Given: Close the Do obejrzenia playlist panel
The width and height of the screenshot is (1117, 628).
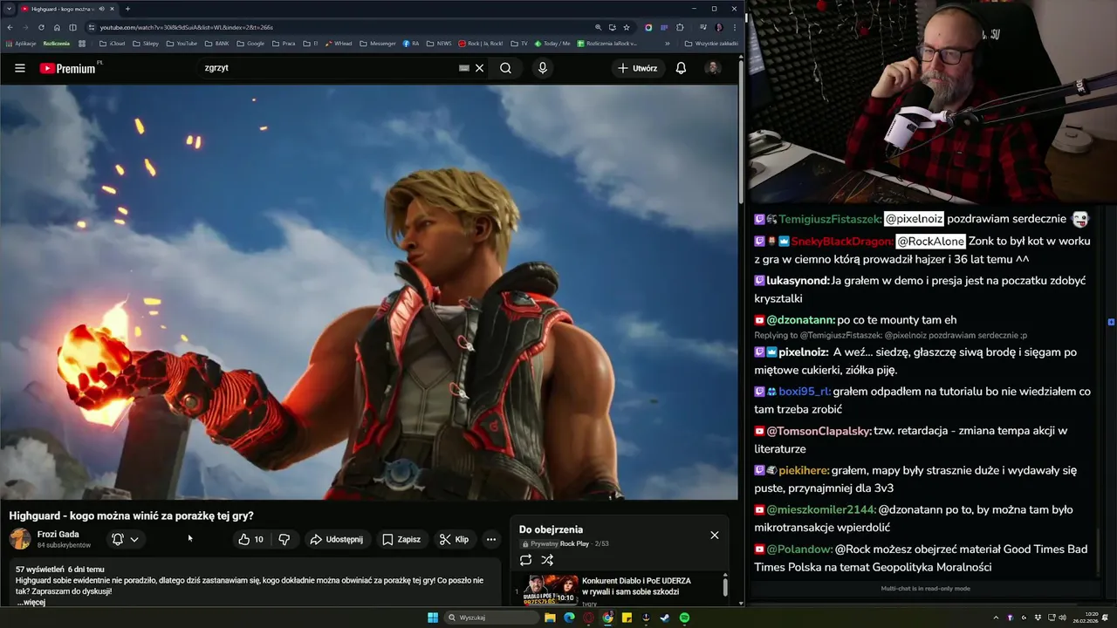Looking at the screenshot, I should [x=715, y=535].
